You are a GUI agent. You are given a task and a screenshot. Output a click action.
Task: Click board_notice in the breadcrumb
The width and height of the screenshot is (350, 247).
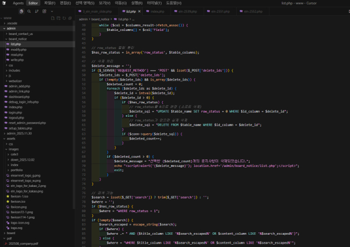pos(100,19)
